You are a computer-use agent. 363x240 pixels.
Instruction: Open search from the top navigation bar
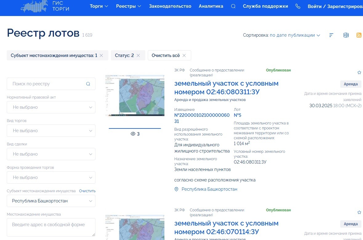(x=233, y=6)
